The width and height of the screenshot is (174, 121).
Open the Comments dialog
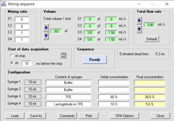(67, 116)
